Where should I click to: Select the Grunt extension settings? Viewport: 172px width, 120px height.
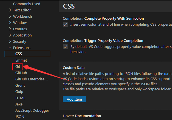[x=20, y=86]
